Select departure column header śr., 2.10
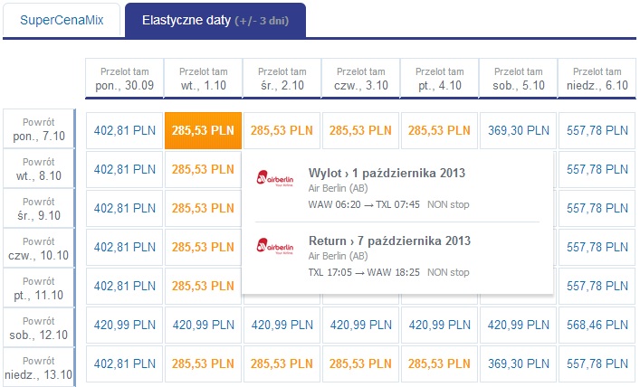The width and height of the screenshot is (640, 387). point(282,79)
